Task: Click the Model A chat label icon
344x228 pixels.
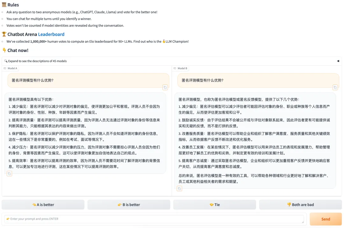Action: pyautogui.click(x=5, y=68)
